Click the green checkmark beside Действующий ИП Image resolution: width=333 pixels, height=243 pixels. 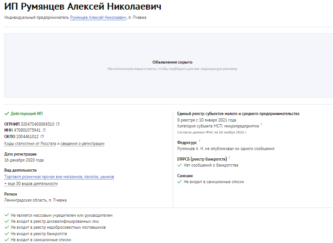6,114
